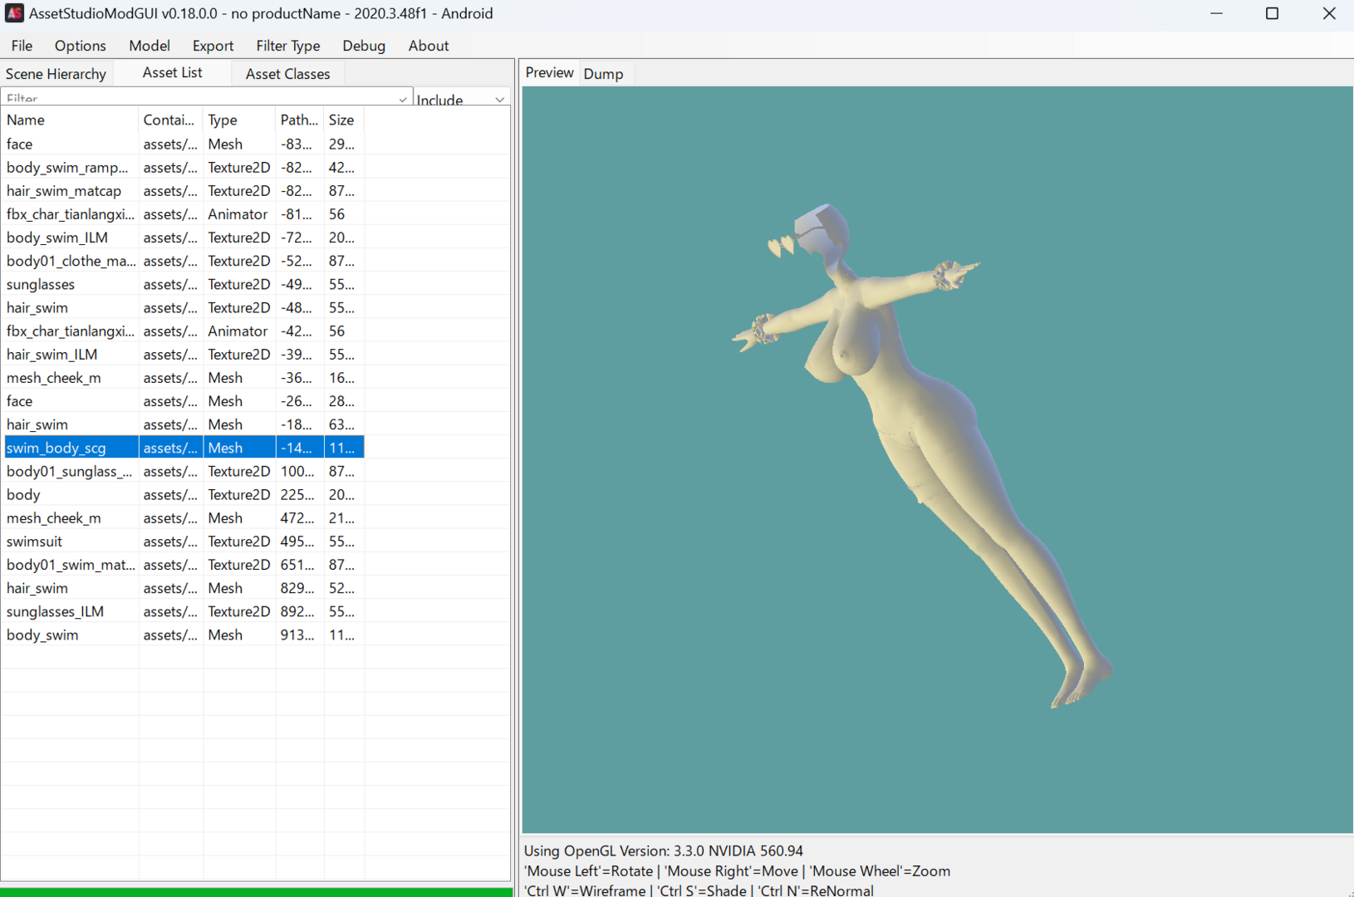Image resolution: width=1354 pixels, height=897 pixels.
Task: Switch to the Dump tab
Action: click(604, 74)
